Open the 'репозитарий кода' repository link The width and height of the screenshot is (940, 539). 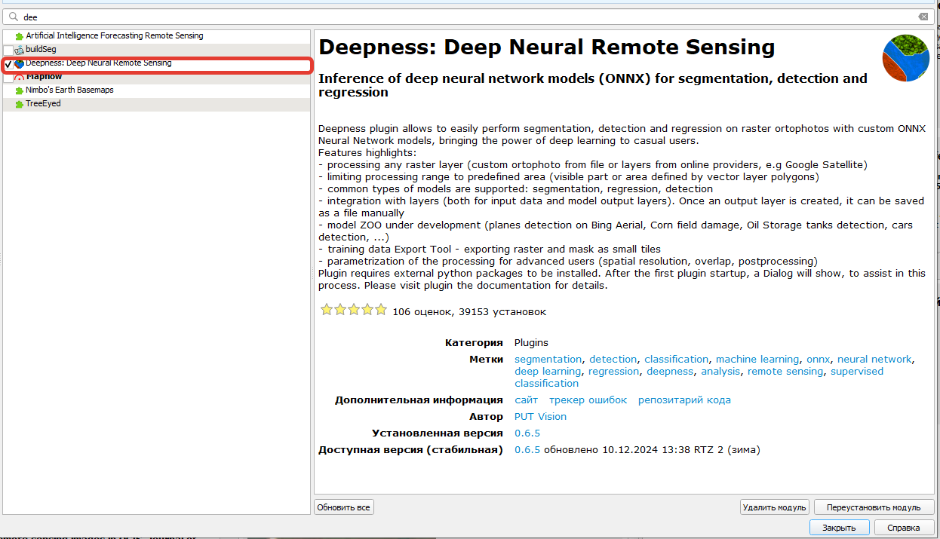tap(684, 400)
